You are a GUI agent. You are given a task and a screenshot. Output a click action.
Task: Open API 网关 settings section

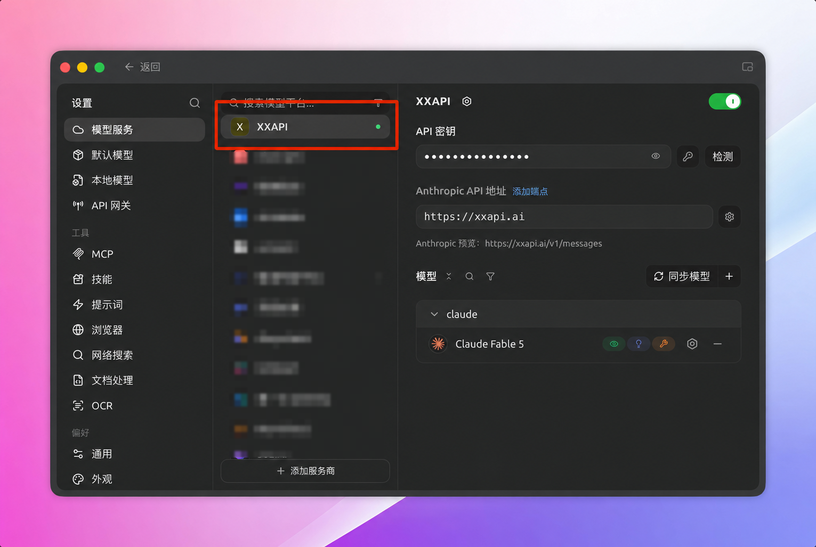coord(134,206)
